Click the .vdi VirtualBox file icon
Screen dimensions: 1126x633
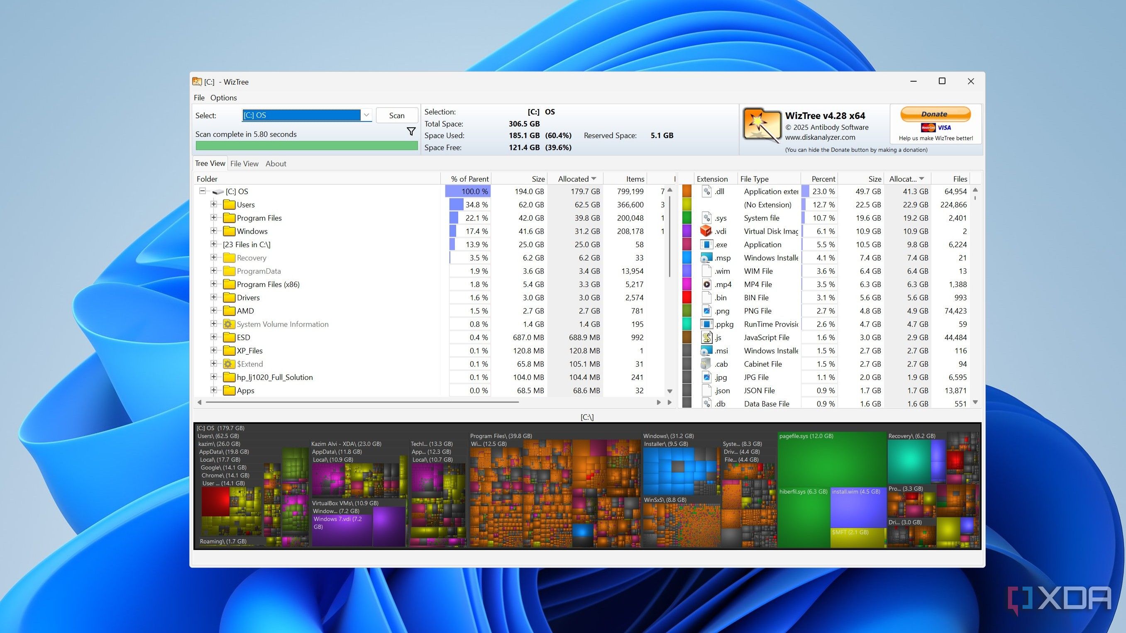point(706,231)
